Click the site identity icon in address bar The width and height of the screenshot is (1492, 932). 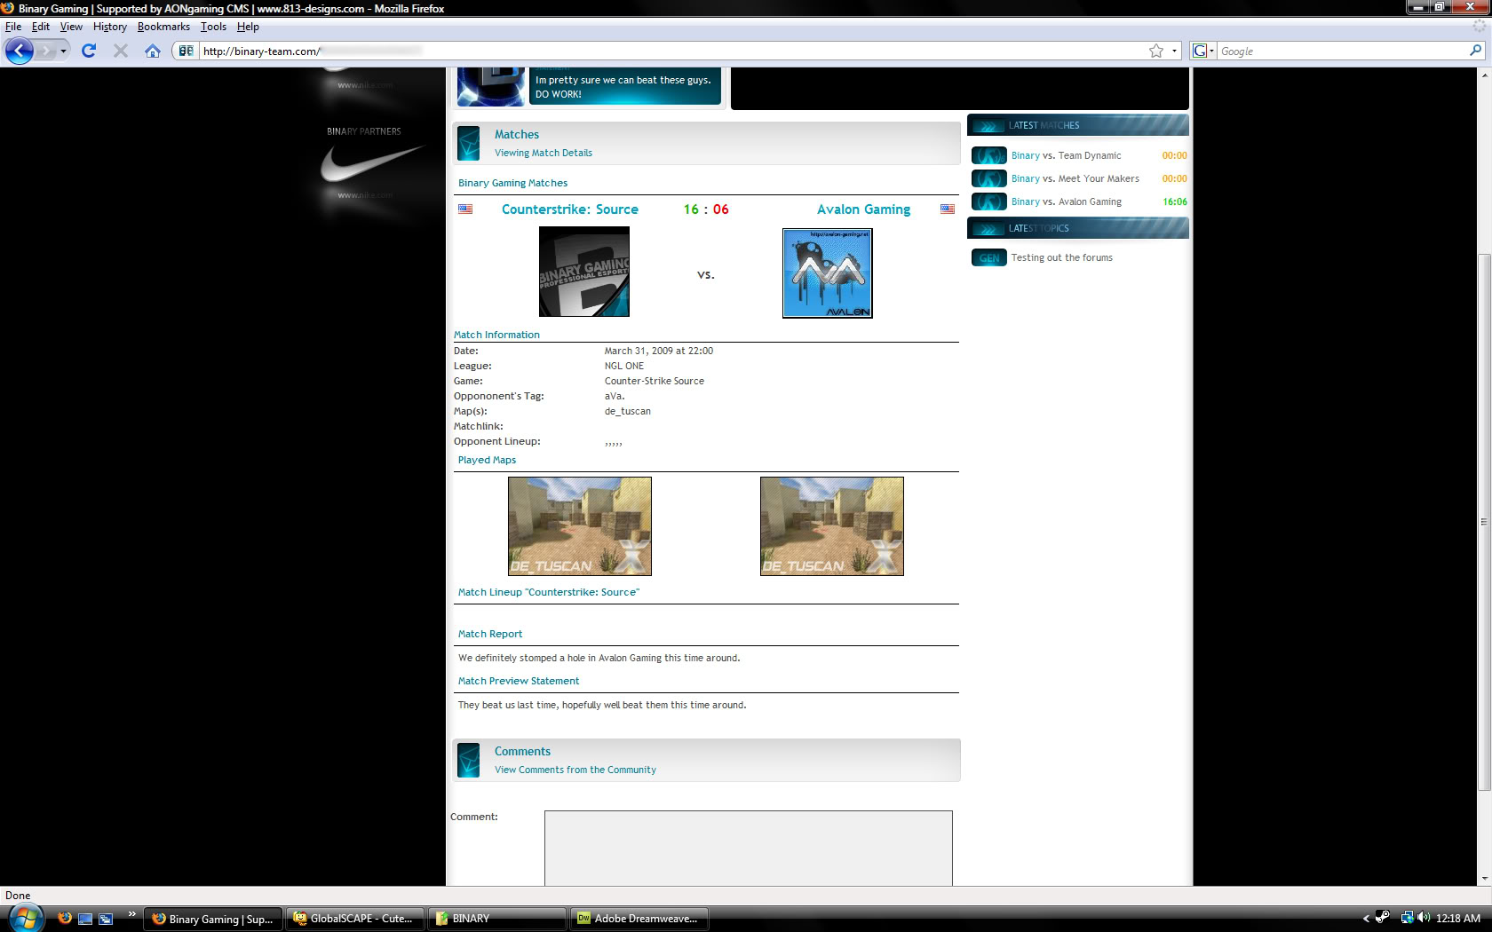[x=186, y=51]
